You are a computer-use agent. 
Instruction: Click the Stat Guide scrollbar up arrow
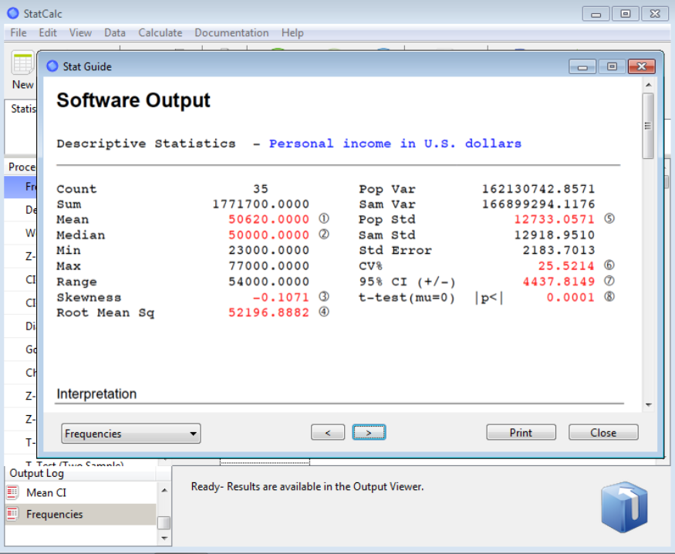point(648,84)
